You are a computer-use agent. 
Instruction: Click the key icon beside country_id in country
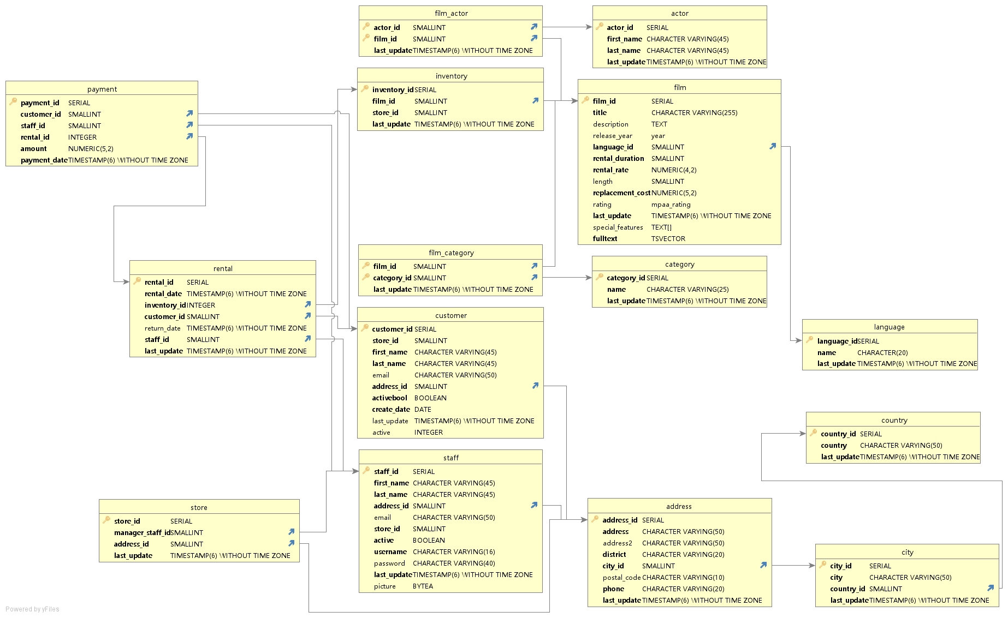coord(813,434)
